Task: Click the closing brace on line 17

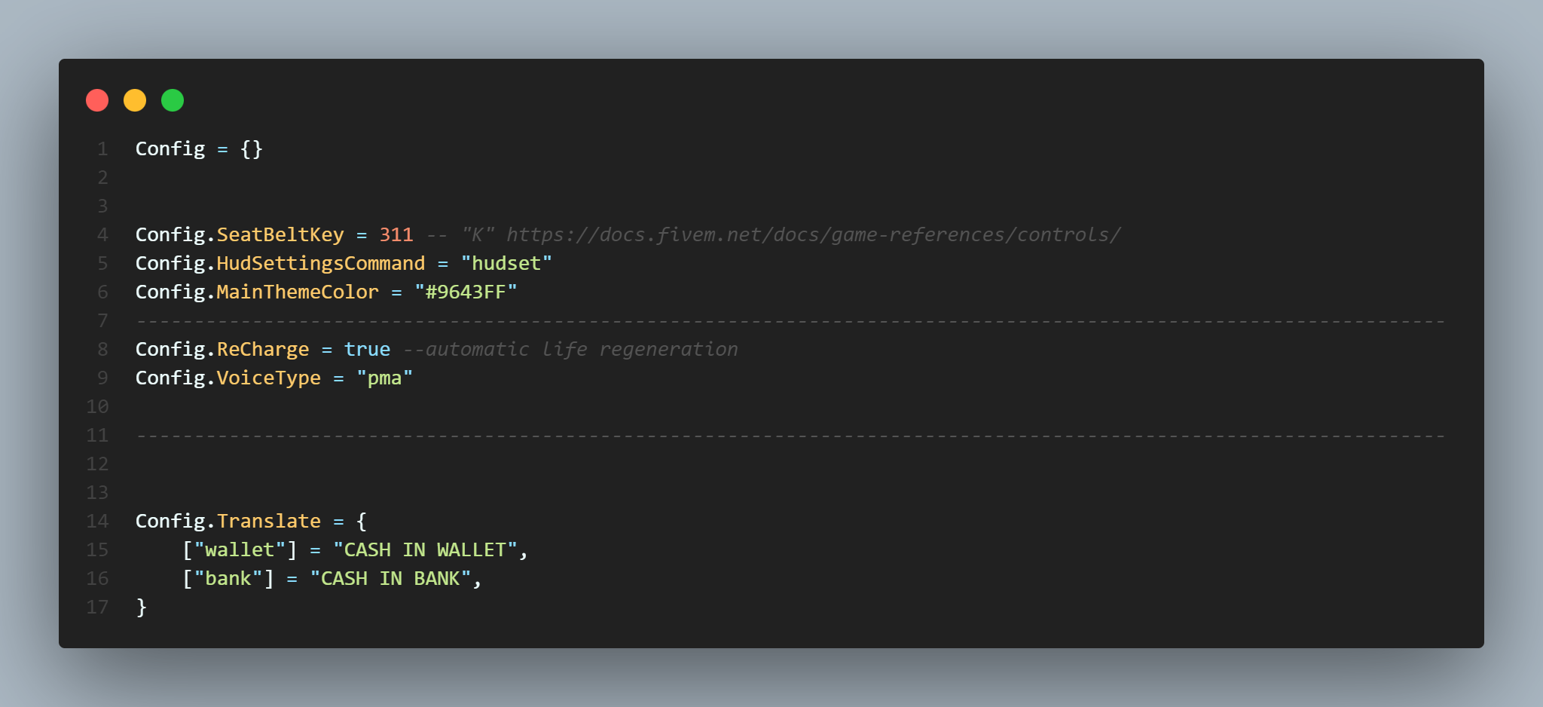Action: pos(142,608)
